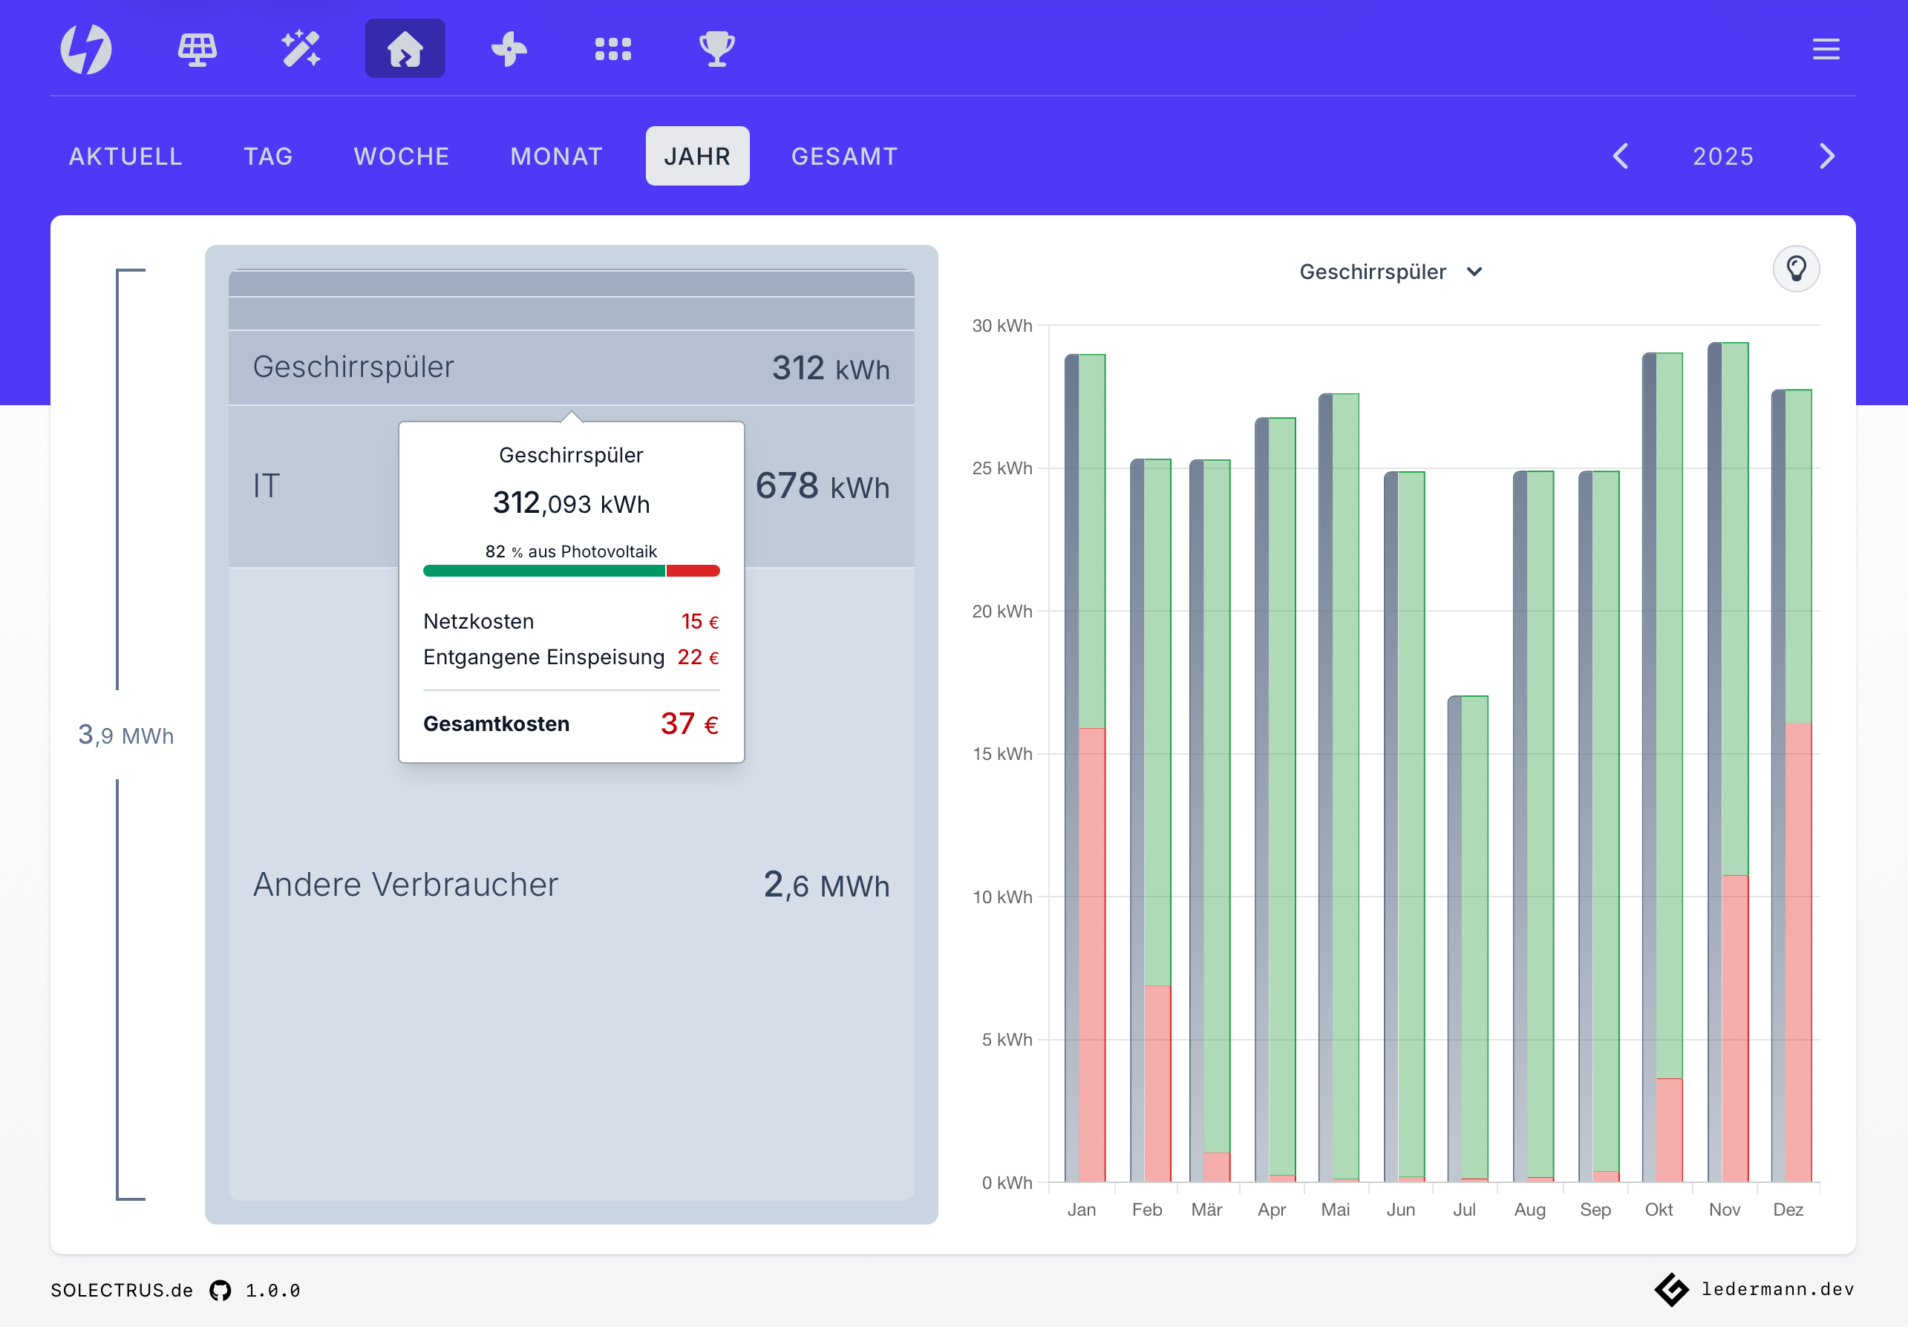Toggle the lightbulb display option on the chart
This screenshot has width=1908, height=1327.
[1797, 269]
